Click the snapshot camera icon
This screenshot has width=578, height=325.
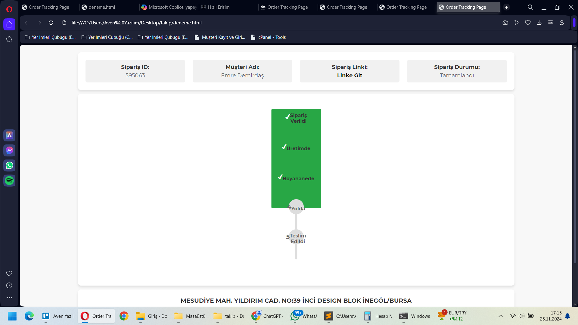[505, 23]
